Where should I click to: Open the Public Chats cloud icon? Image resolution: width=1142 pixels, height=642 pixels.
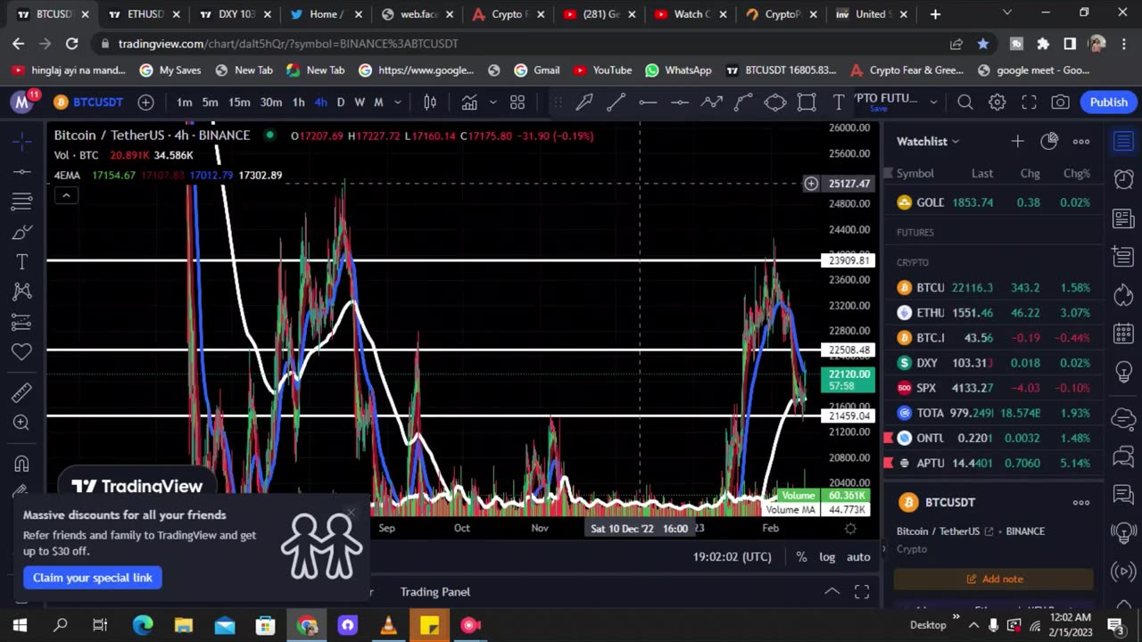click(x=1123, y=417)
